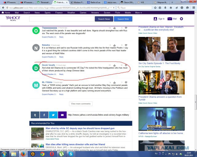Click the Sign In person icon
This screenshot has width=197, height=157.
point(155,19)
